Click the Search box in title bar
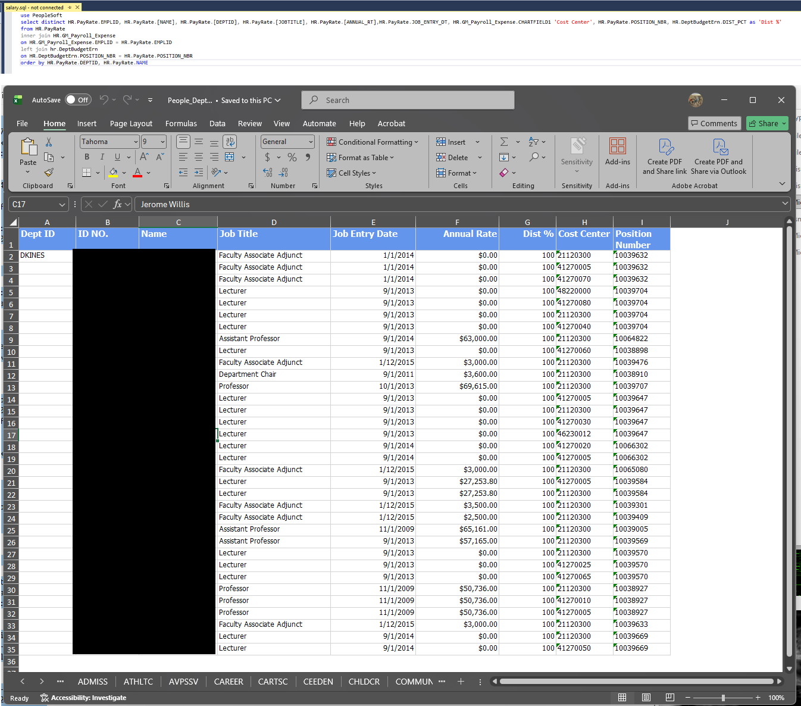 click(408, 100)
